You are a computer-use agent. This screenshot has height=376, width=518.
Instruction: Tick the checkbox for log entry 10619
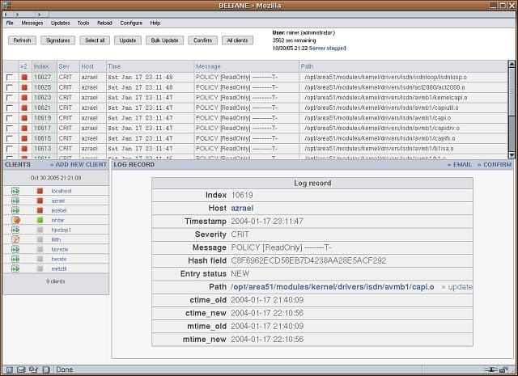click(10, 118)
